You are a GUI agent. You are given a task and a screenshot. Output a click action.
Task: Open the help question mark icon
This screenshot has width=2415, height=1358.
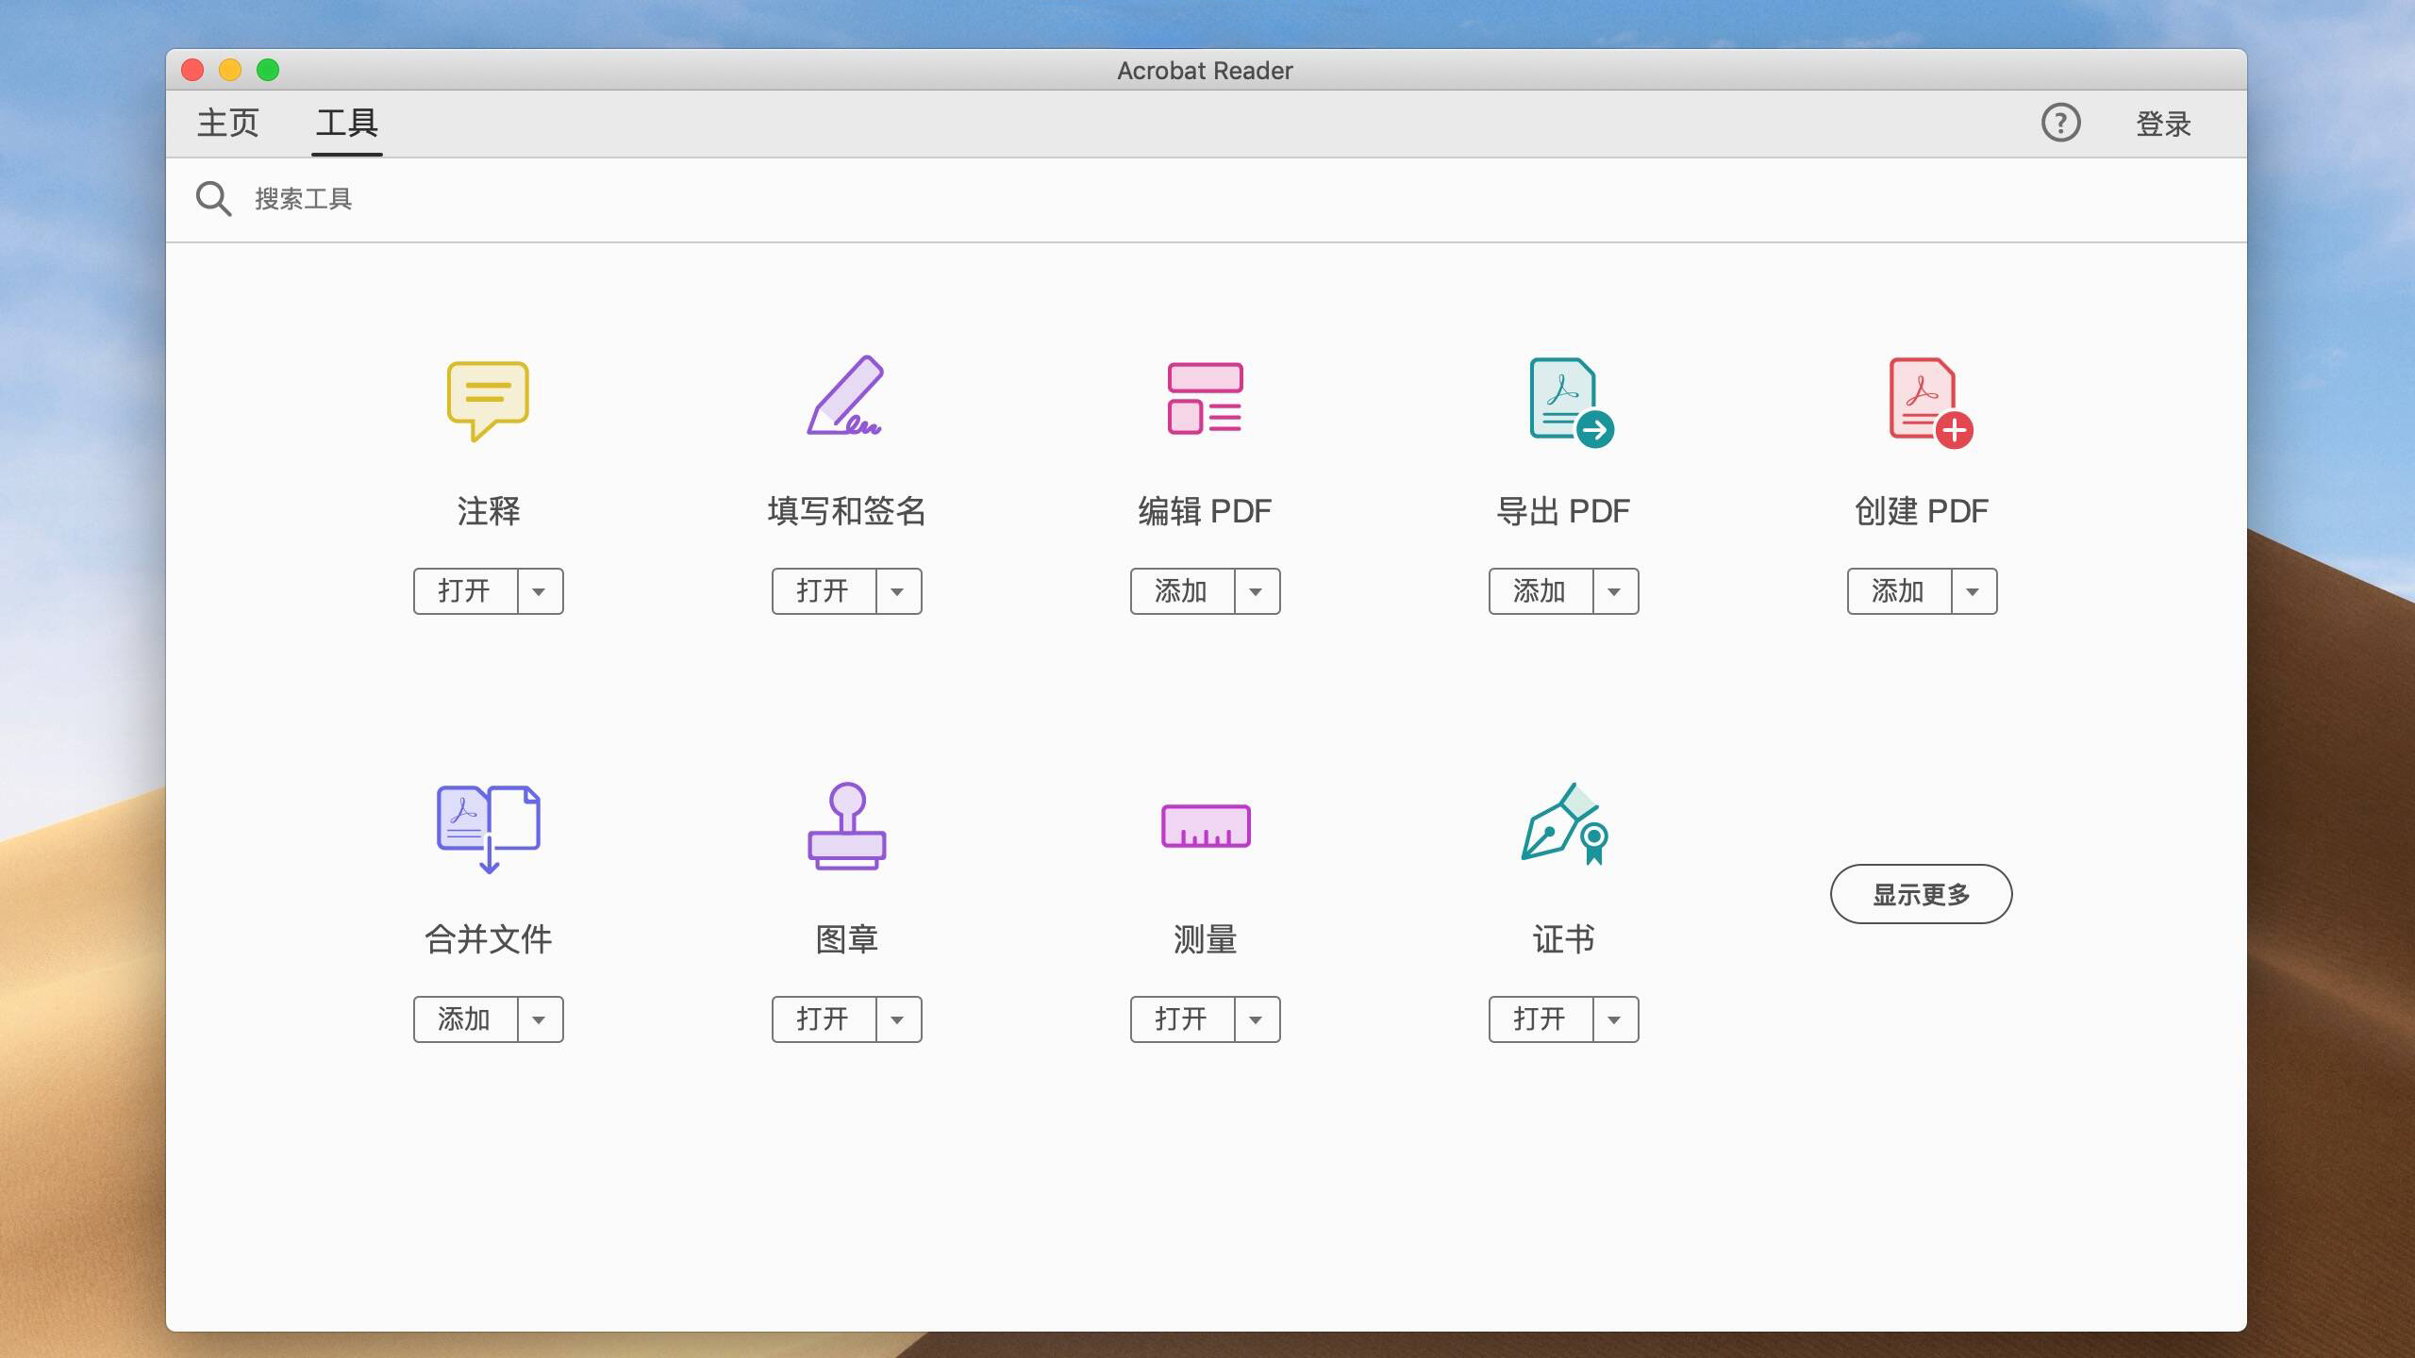2060,123
